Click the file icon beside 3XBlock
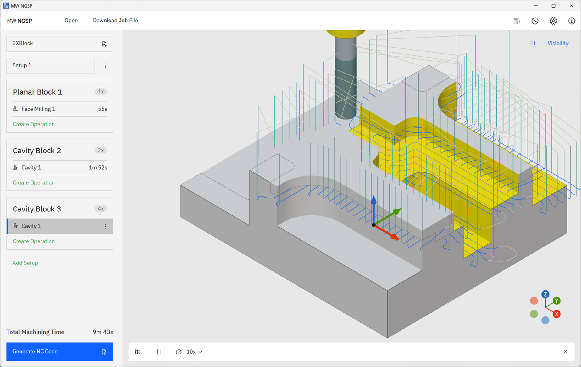The image size is (581, 367). (x=104, y=44)
